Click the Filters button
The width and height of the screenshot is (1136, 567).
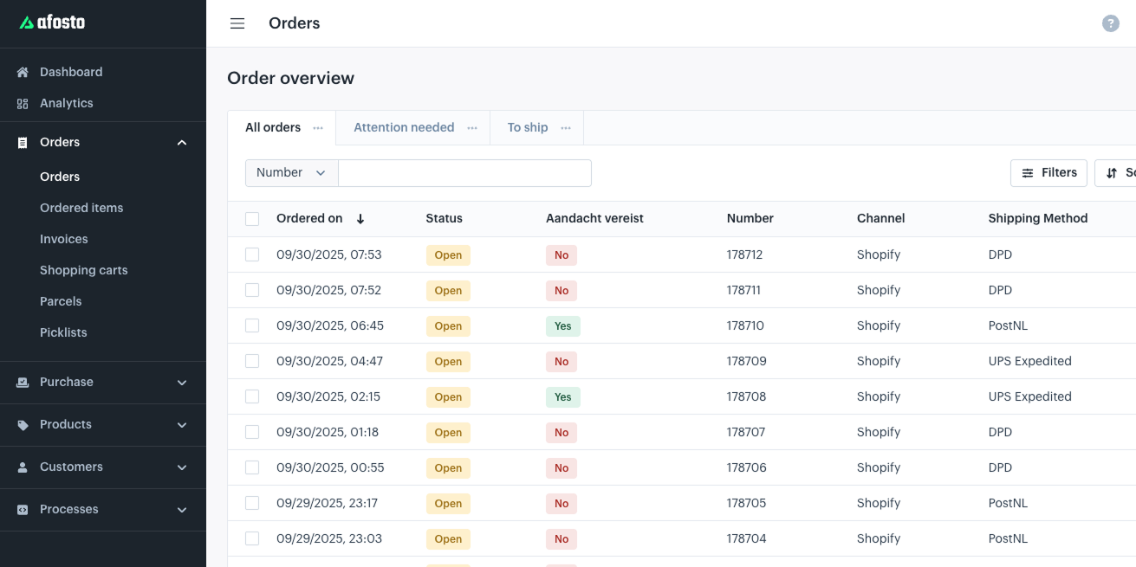tap(1048, 173)
